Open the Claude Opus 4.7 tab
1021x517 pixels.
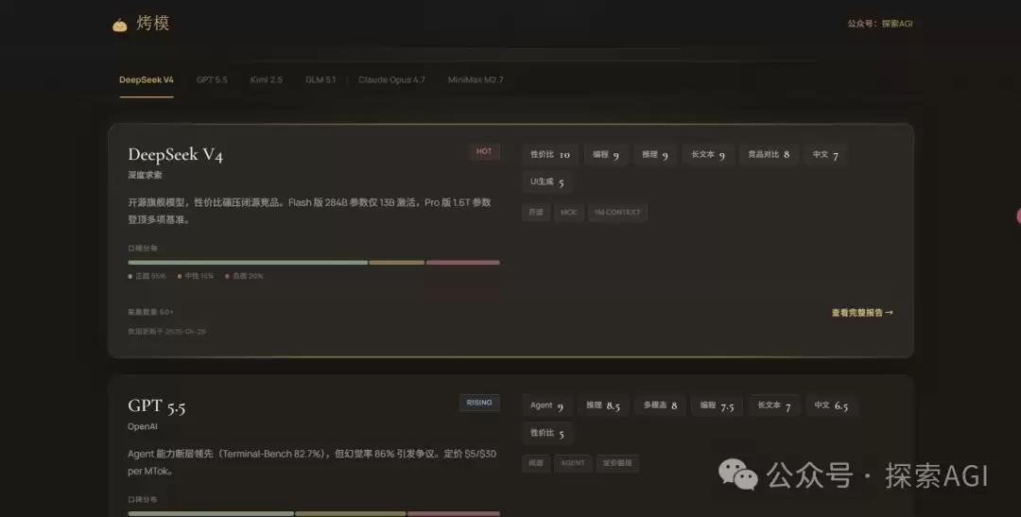pos(391,80)
